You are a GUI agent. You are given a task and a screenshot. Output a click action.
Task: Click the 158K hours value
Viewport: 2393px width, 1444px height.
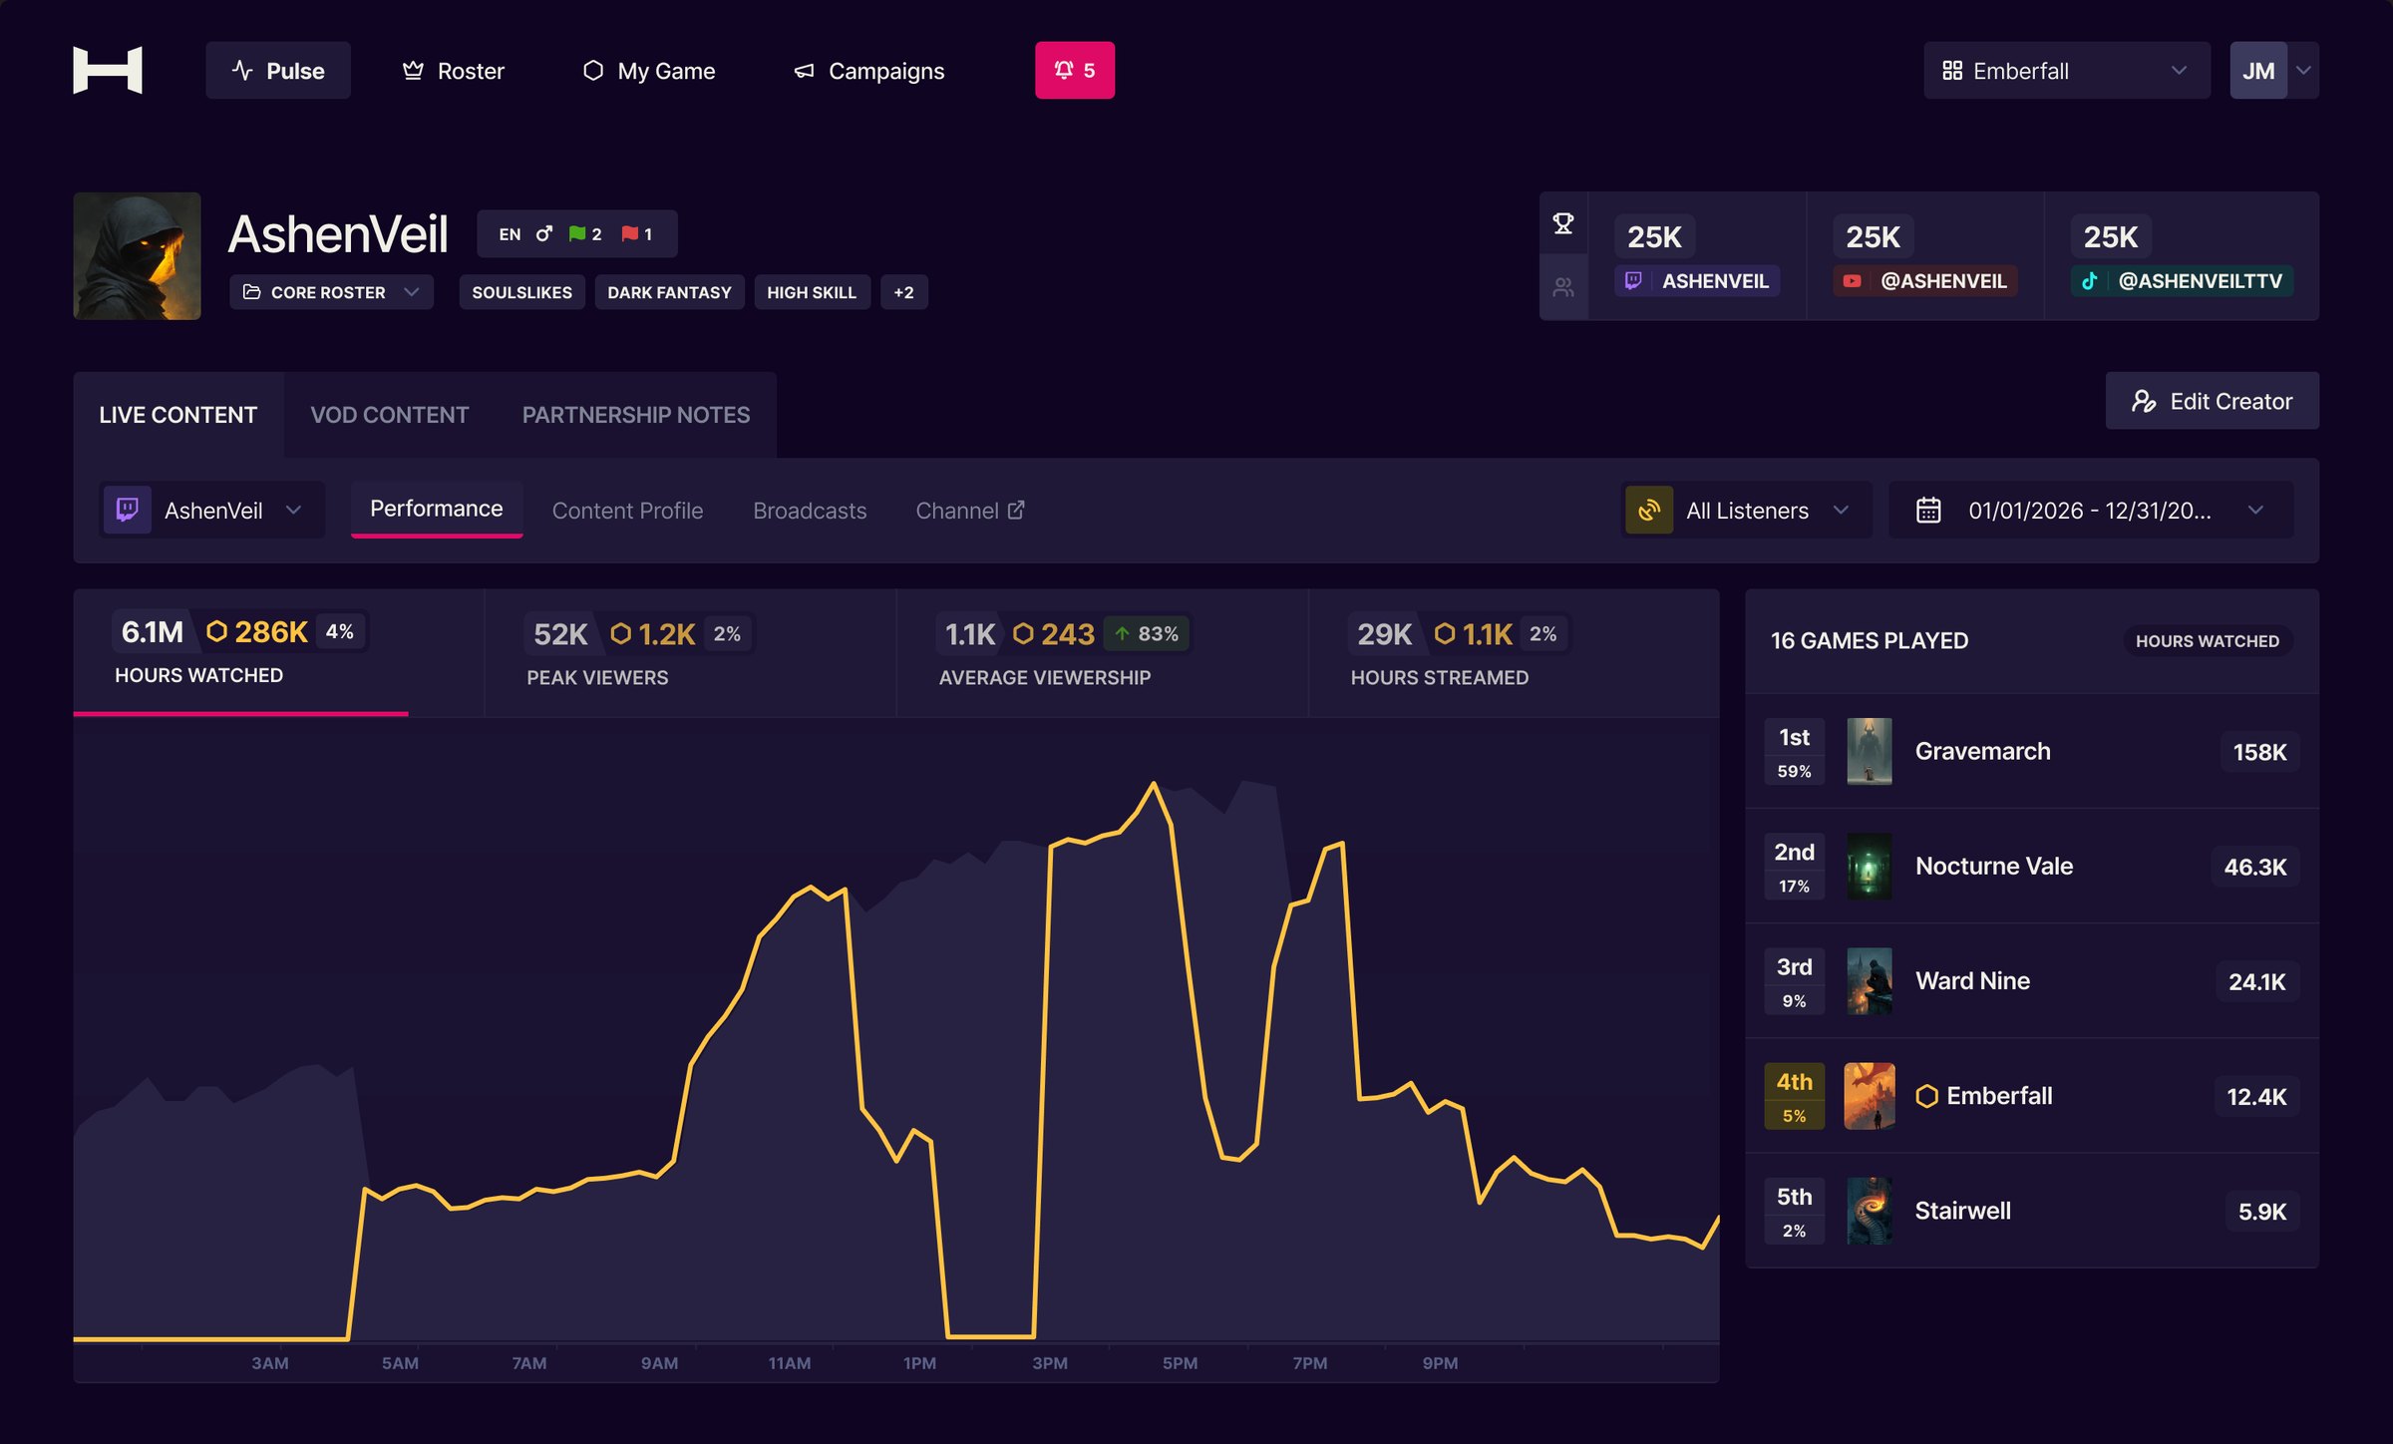[x=2259, y=752]
